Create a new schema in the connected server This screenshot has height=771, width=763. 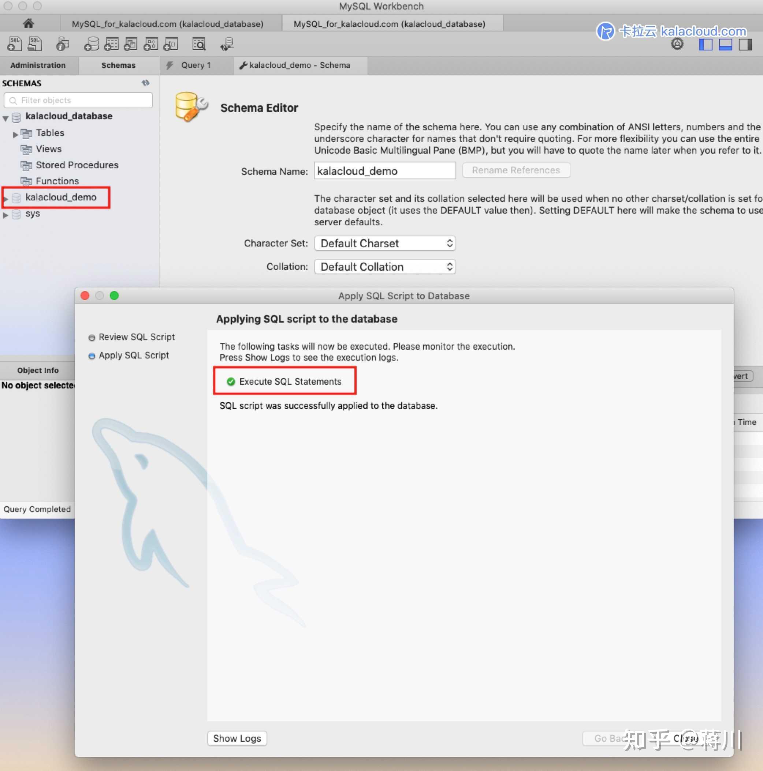point(91,44)
